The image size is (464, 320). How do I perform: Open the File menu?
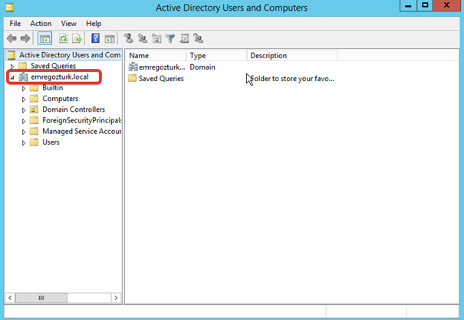[x=15, y=24]
